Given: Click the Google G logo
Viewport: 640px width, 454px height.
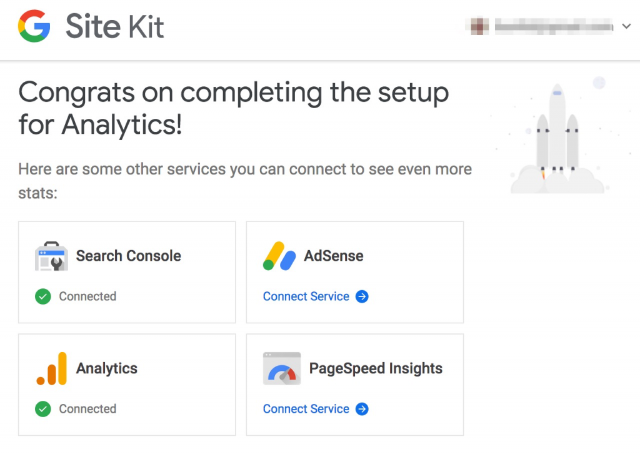Looking at the screenshot, I should (34, 26).
